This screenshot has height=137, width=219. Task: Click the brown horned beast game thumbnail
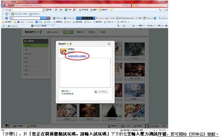(x=89, y=111)
